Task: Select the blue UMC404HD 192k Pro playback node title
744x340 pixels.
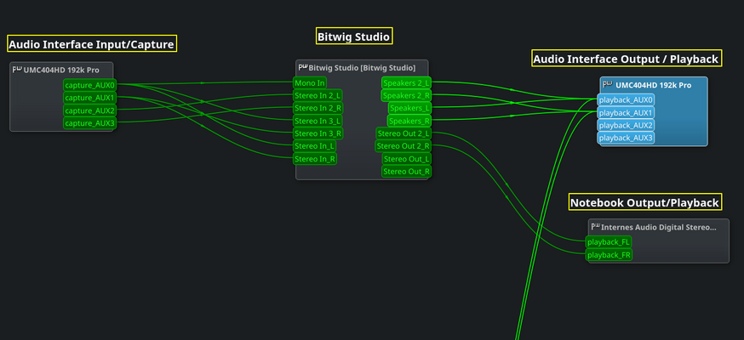Action: pos(654,85)
